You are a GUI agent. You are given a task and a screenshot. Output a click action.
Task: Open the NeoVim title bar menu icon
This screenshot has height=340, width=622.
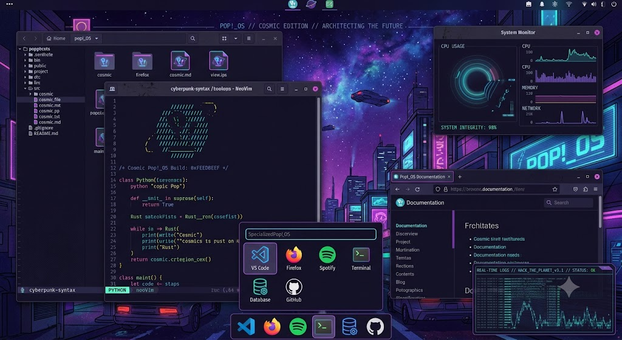coord(282,89)
